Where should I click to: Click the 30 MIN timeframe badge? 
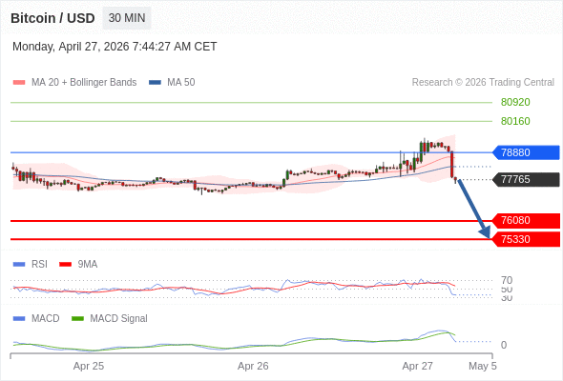pyautogui.click(x=127, y=18)
